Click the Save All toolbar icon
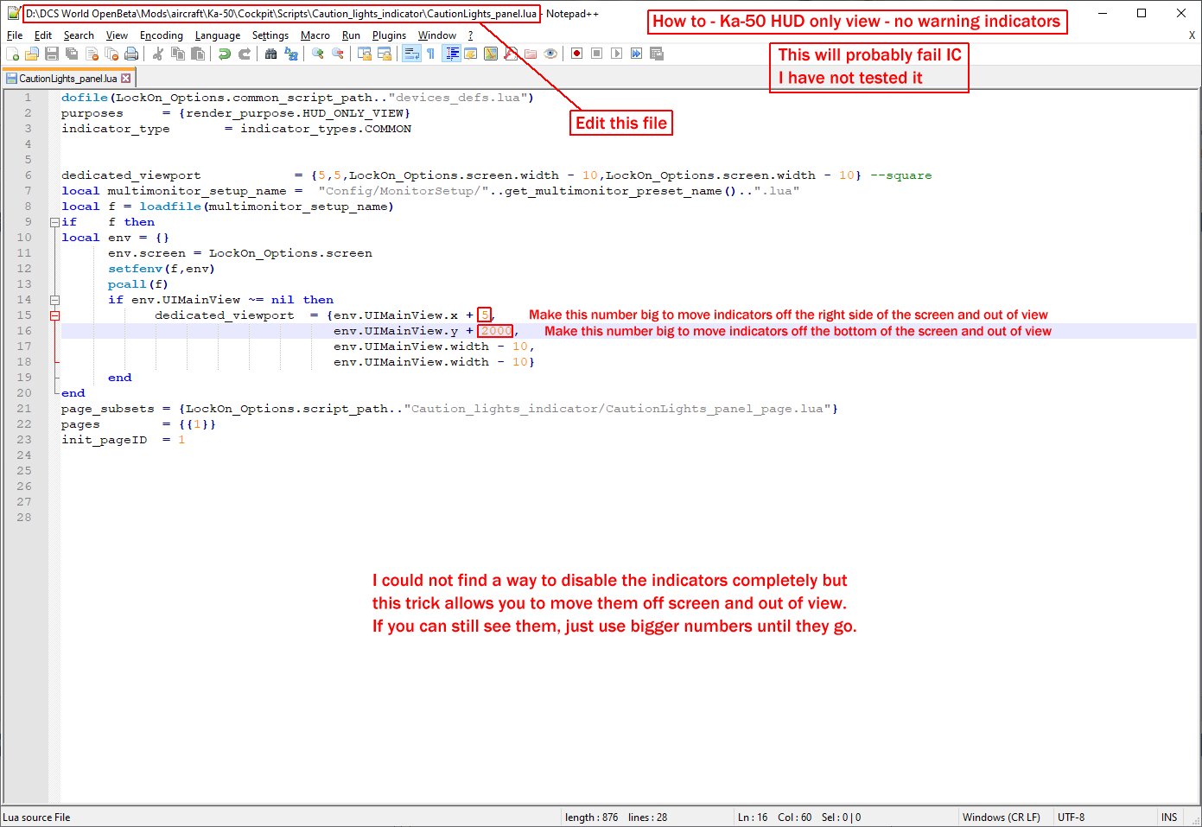 coord(72,54)
